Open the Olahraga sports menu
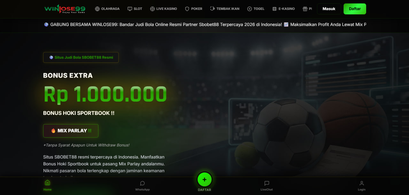 click(107, 9)
